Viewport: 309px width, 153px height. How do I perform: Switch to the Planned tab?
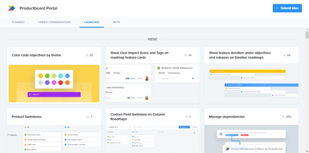(x=18, y=22)
